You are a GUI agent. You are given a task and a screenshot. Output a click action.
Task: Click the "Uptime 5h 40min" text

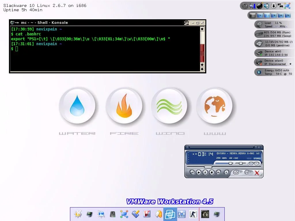pyautogui.click(x=23, y=10)
